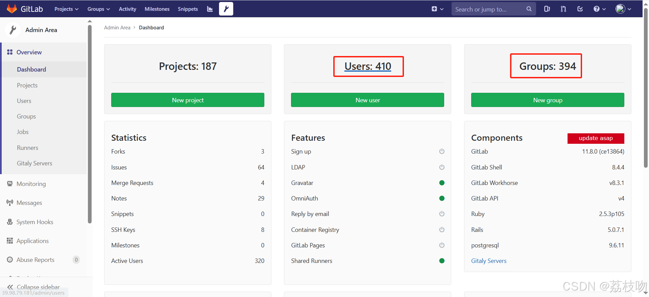Click the Monitoring icon in sidebar
Image resolution: width=649 pixels, height=297 pixels.
point(10,184)
